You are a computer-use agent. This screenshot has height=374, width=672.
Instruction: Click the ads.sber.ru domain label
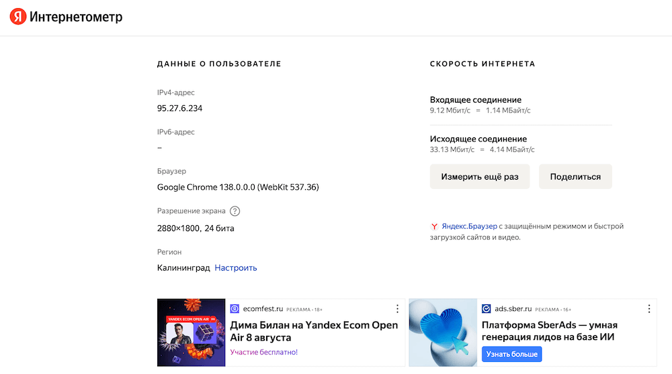[x=513, y=308]
